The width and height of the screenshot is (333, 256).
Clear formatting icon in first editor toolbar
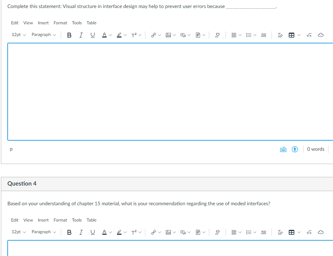(280, 35)
